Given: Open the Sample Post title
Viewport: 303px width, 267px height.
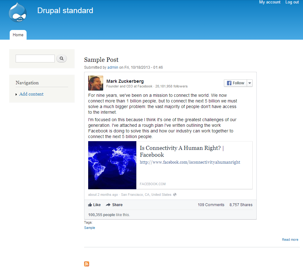Looking at the screenshot, I should click(x=101, y=60).
